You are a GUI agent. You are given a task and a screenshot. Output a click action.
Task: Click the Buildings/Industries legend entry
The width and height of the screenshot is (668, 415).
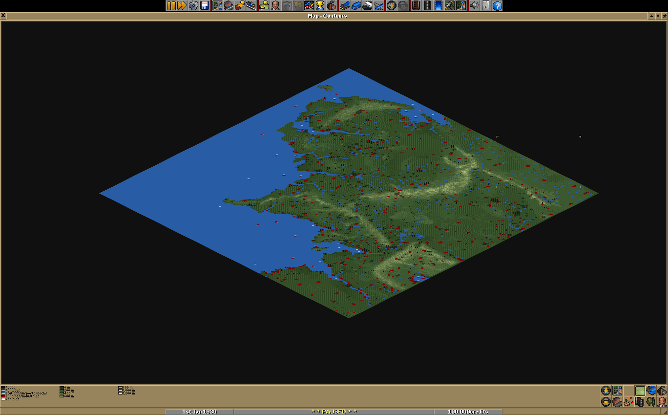(x=20, y=396)
